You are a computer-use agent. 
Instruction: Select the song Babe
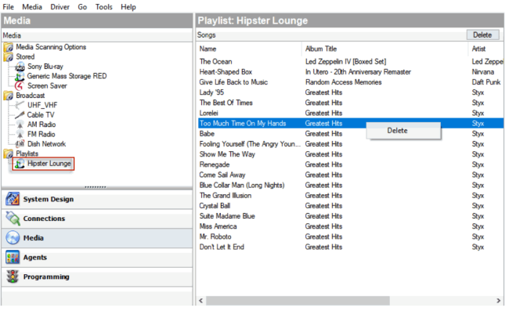[x=207, y=134]
